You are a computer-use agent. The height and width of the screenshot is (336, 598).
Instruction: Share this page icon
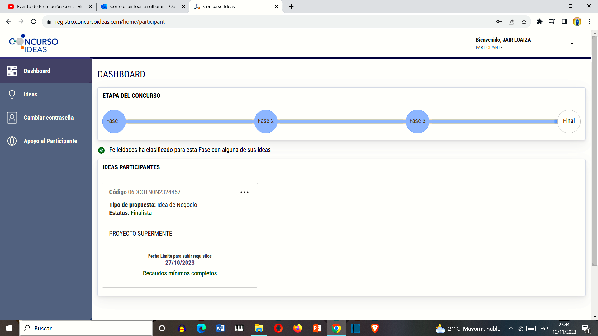point(511,21)
